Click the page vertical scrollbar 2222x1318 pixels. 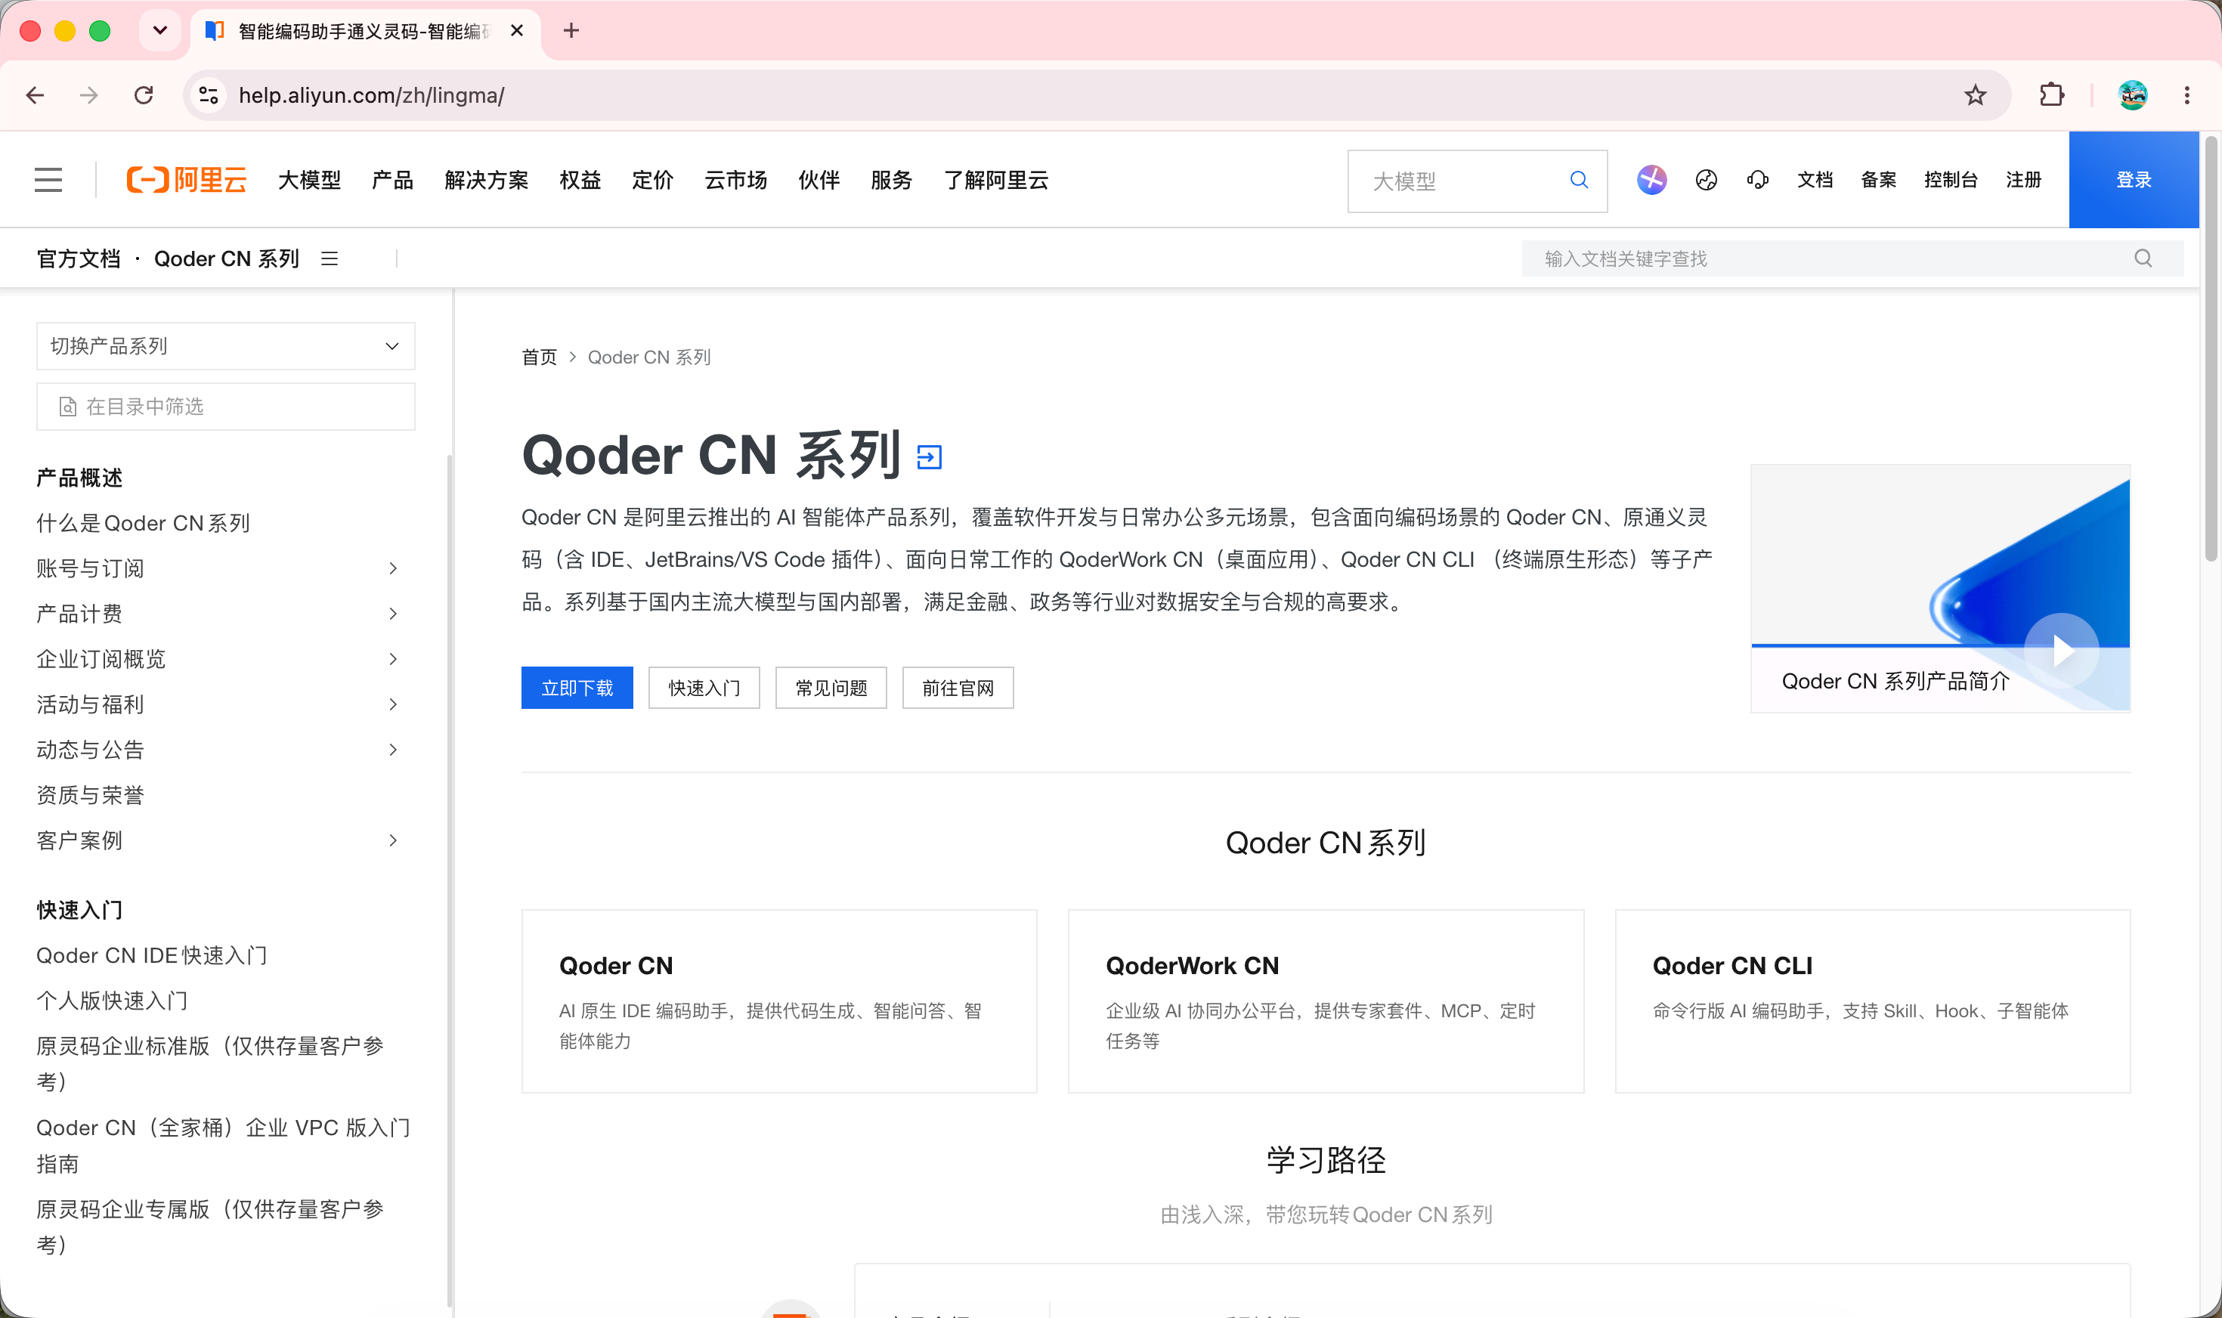coord(2211,348)
